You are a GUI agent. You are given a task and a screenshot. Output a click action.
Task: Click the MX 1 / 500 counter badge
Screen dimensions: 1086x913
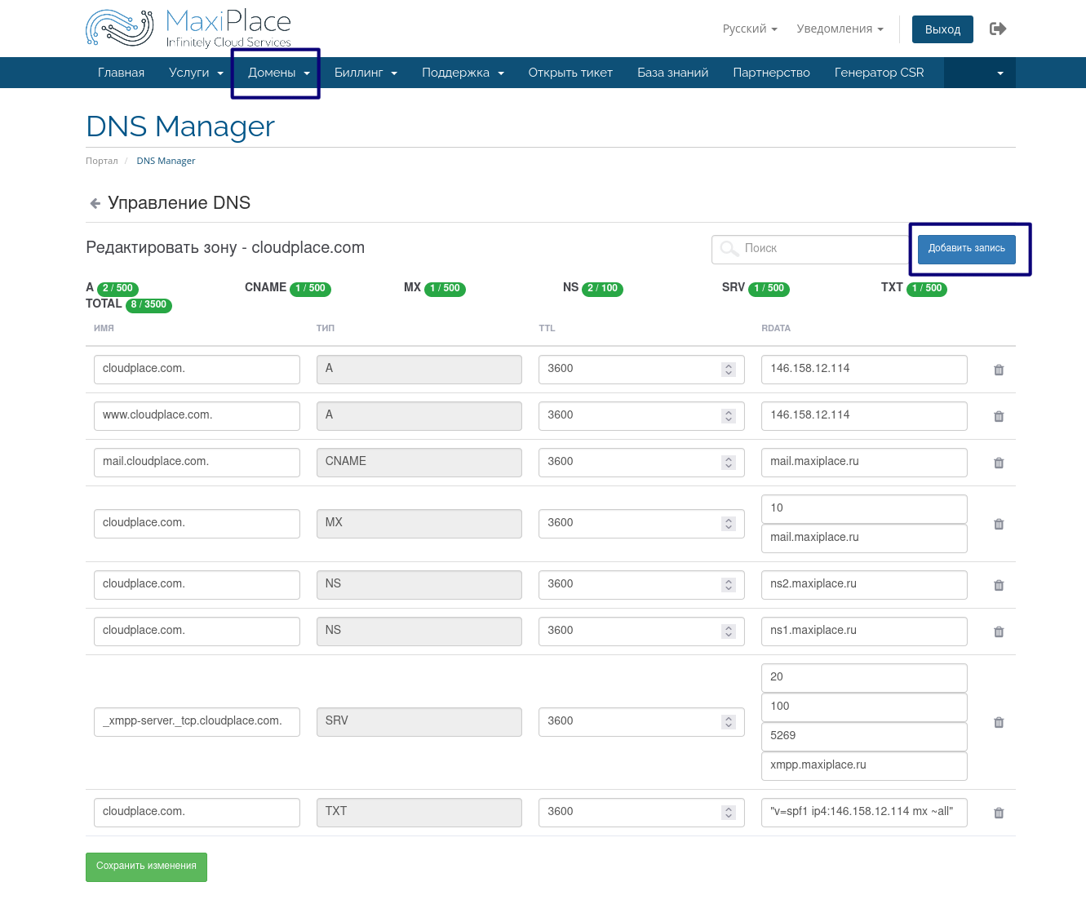(x=445, y=289)
